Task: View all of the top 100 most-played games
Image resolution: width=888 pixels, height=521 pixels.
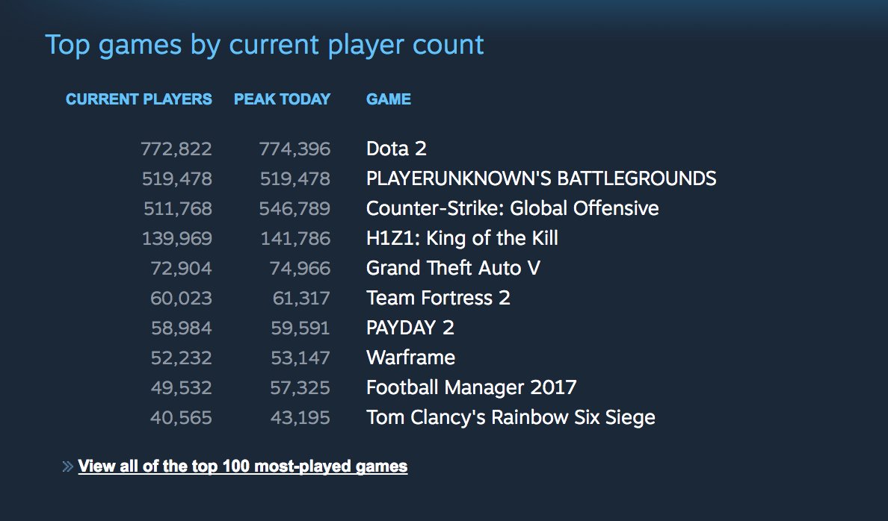Action: pos(241,466)
